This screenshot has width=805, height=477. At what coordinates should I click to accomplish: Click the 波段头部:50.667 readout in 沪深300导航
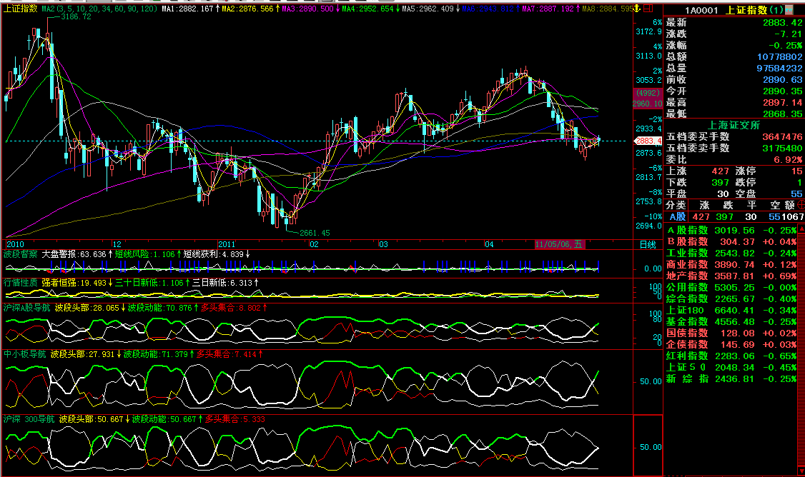pyautogui.click(x=94, y=419)
